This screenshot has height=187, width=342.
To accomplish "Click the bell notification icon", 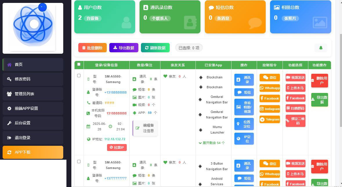I will (321, 48).
